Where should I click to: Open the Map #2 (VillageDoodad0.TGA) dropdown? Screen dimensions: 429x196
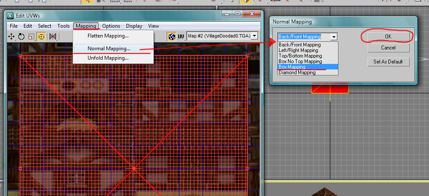[255, 36]
